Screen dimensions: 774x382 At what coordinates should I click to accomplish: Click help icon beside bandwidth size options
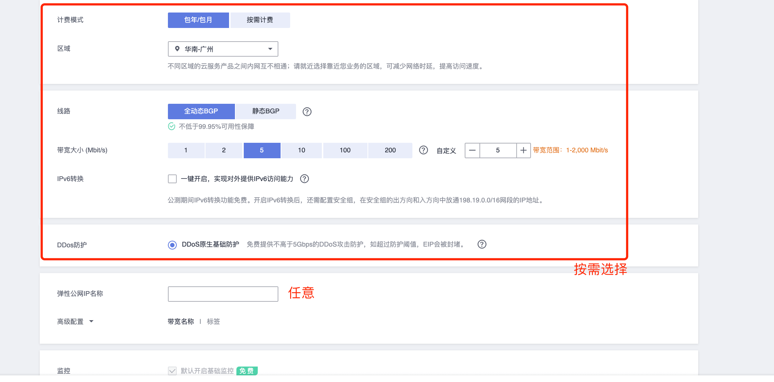point(423,150)
